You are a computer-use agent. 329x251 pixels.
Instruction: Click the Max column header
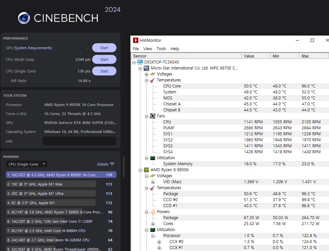314,56
